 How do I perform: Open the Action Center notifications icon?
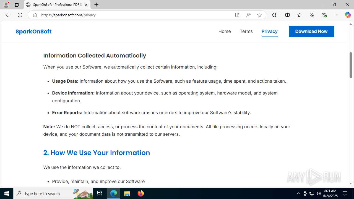(x=345, y=193)
